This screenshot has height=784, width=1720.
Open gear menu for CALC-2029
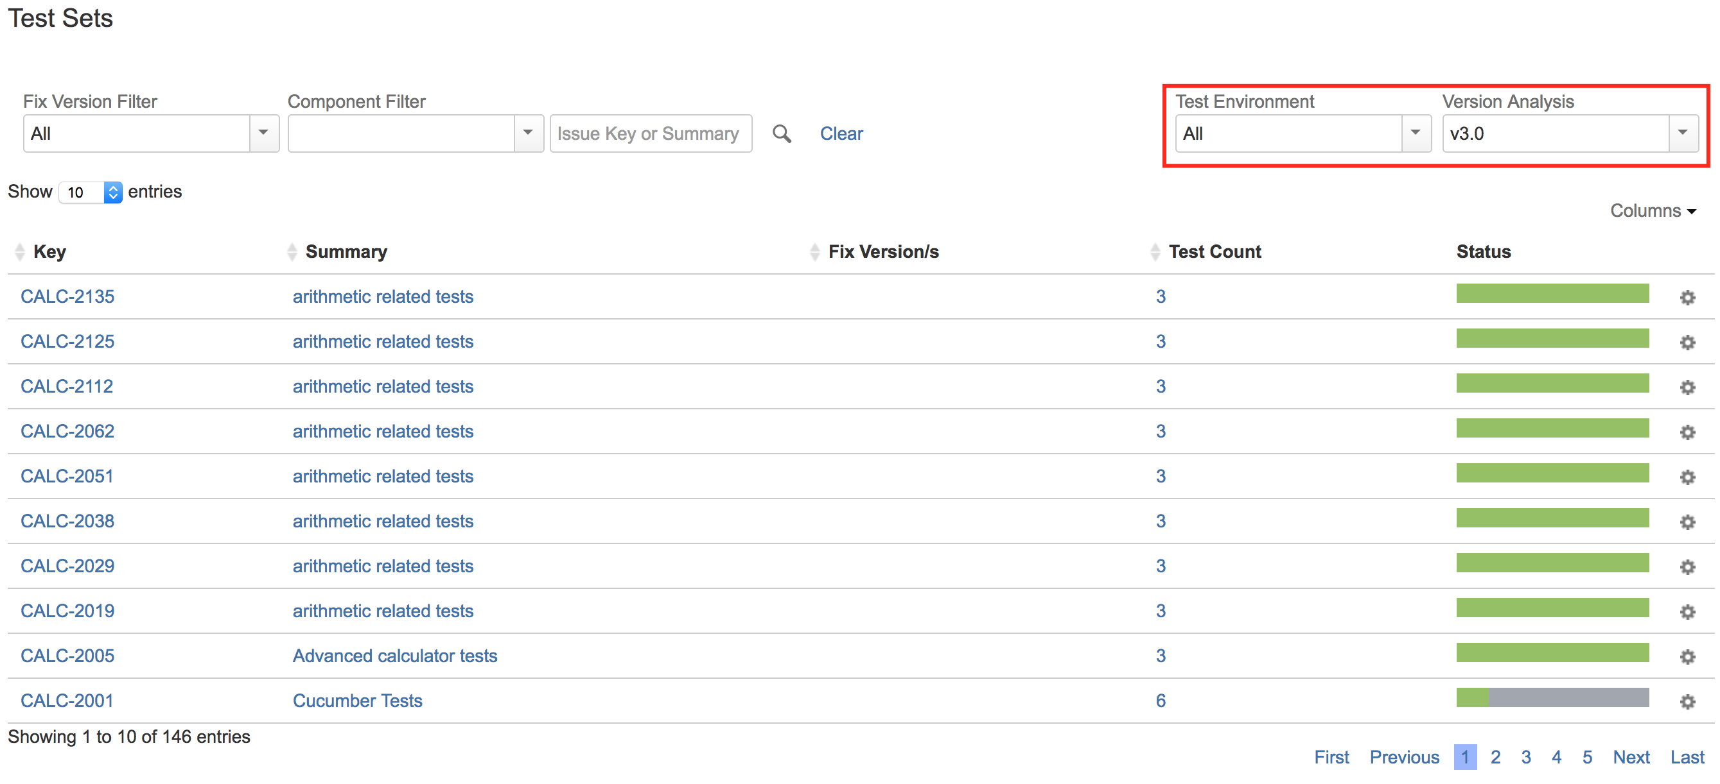coord(1687,567)
